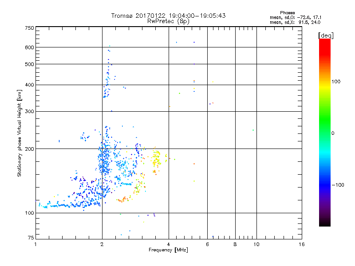
Task: Click the orange echo cluster near 115 km
Action: 123,199
